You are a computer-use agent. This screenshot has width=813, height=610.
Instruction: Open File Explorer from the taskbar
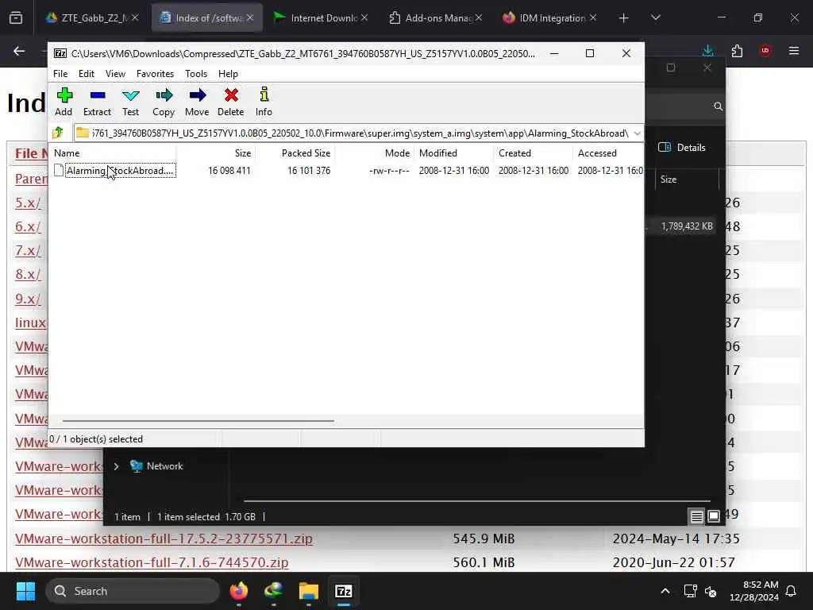click(309, 591)
